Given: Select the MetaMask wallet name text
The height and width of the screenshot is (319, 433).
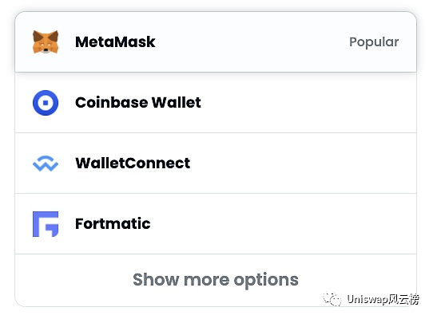Looking at the screenshot, I should (x=115, y=42).
